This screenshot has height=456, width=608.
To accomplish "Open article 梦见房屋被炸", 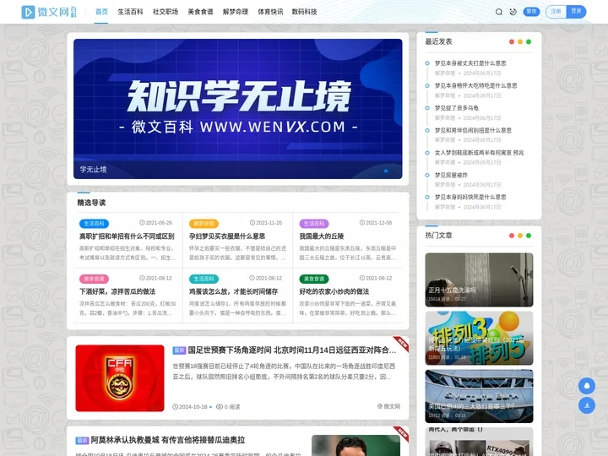I will pyautogui.click(x=451, y=176).
